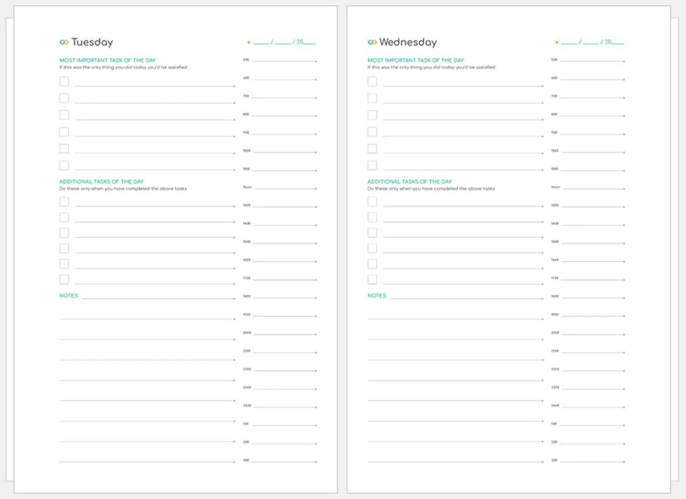Mark first Additional Tasks box on Wednesday
This screenshot has width=686, height=499.
(x=372, y=202)
